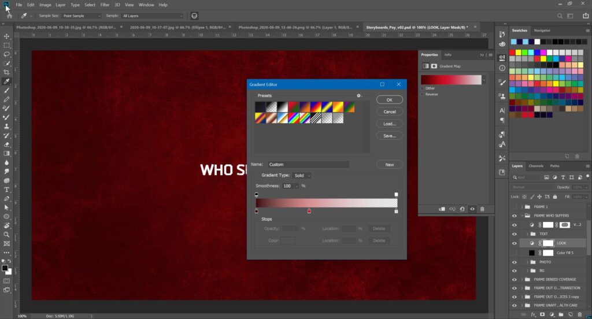Select the Move tool
Viewport: 592px width, 319px height.
click(x=6, y=36)
